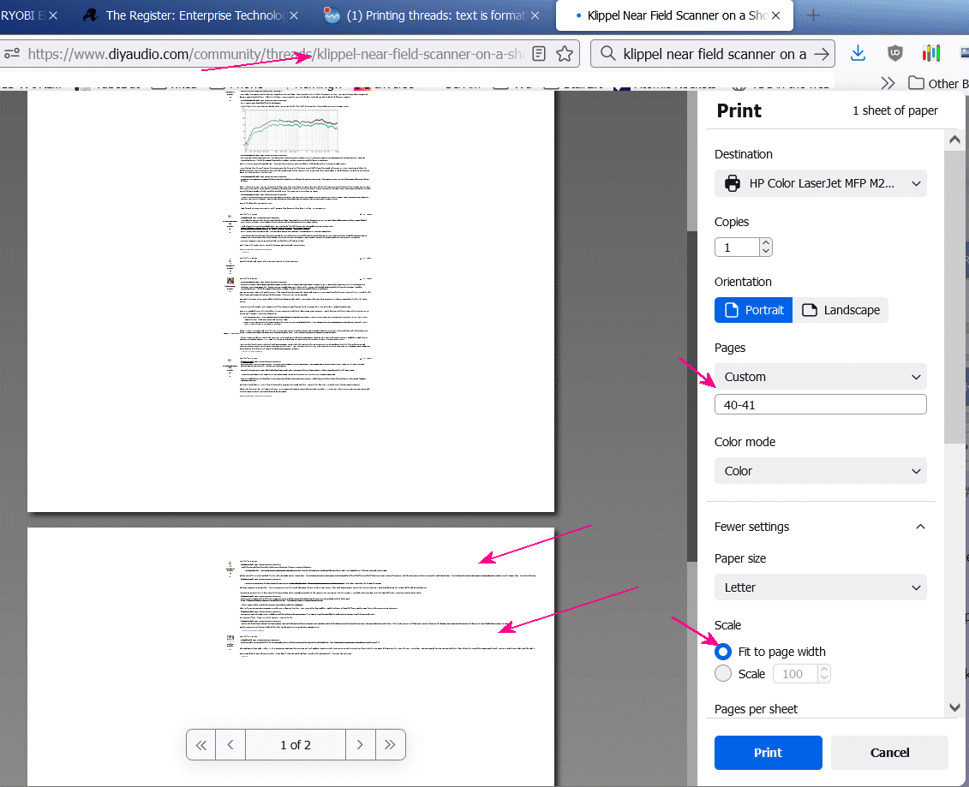Close the RYOBI tab
The height and width of the screenshot is (787, 969).
pos(53,15)
